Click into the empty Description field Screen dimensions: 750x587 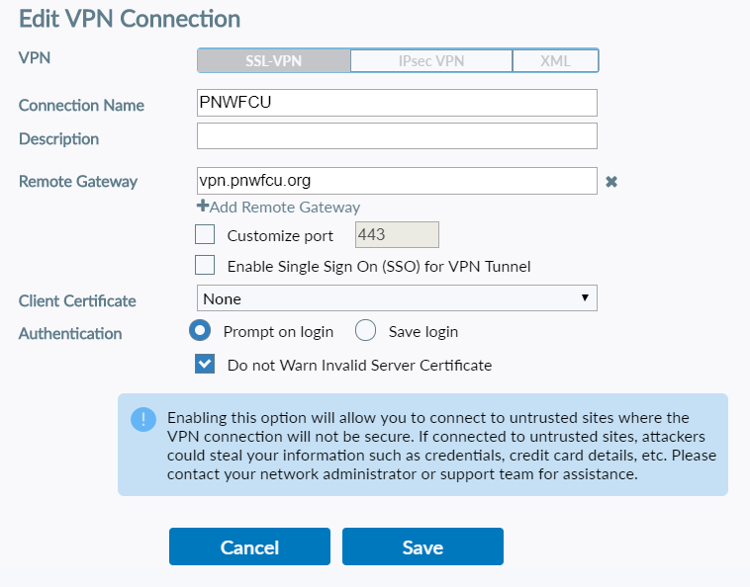click(397, 136)
